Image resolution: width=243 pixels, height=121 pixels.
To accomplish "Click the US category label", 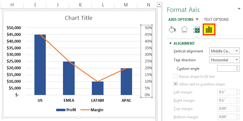I will click(x=40, y=100).
